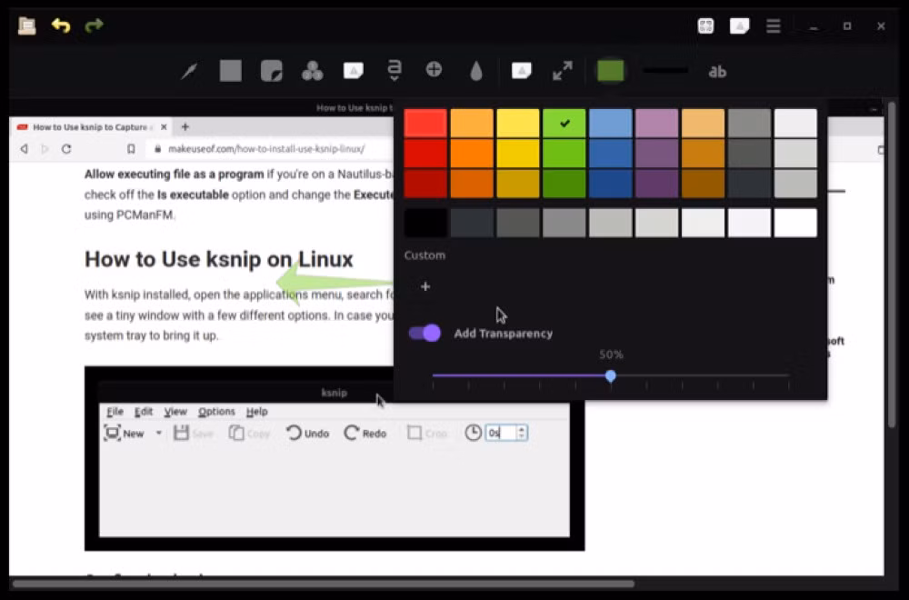Viewport: 909px width, 600px height.
Task: Expand the dropdown arrow beside New
Action: point(158,433)
